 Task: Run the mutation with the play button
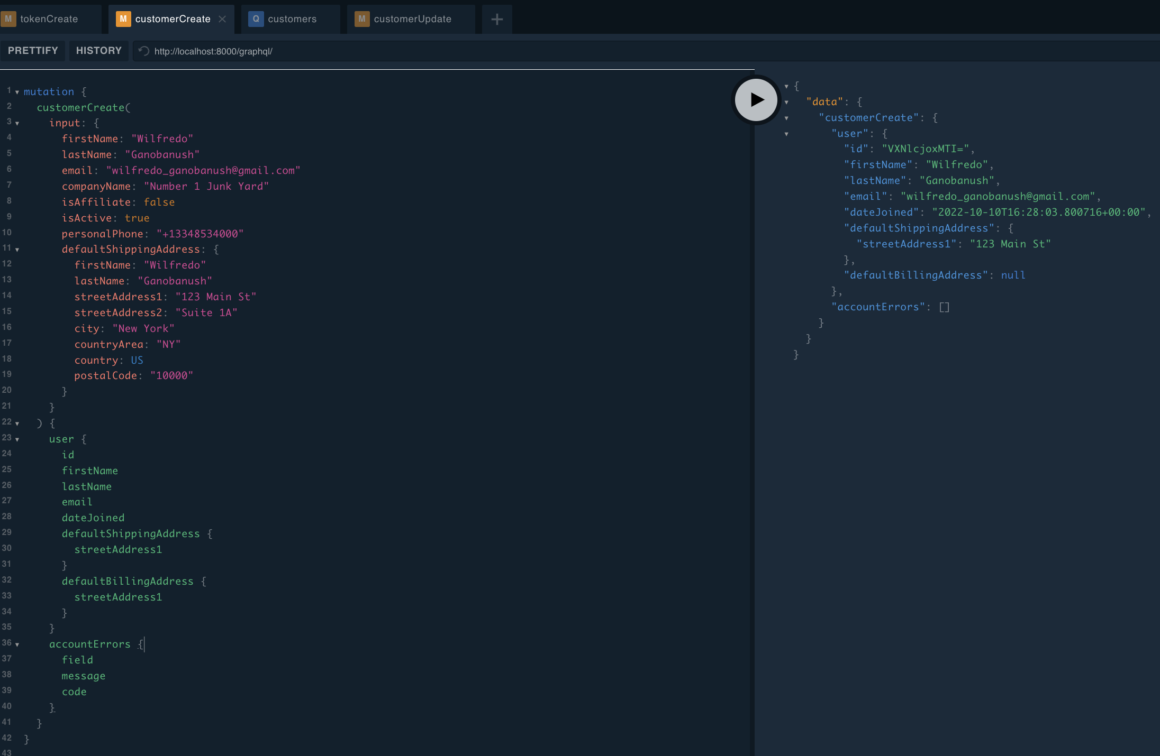point(756,99)
